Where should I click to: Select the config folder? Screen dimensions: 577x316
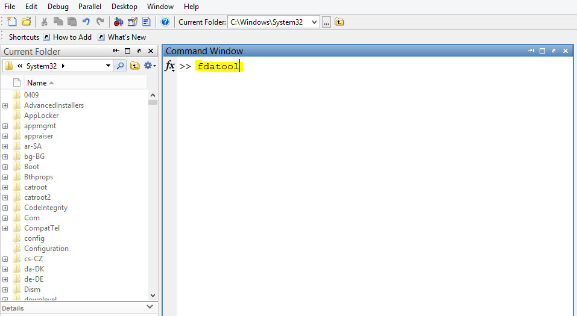[34, 238]
